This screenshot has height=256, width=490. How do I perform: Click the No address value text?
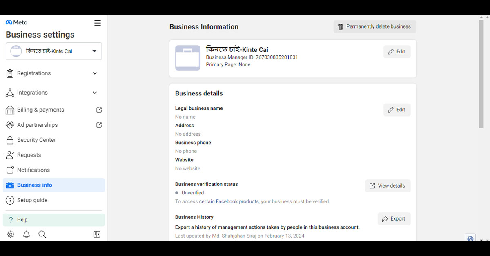point(188,134)
